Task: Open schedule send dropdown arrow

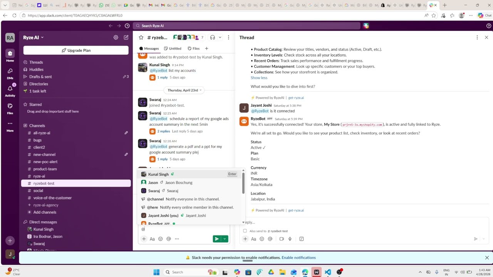Action: 225,239
